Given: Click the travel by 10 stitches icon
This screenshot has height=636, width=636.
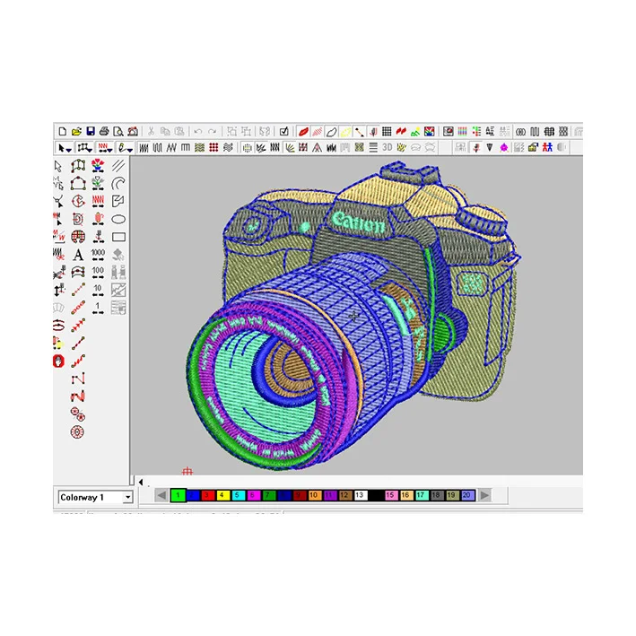Looking at the screenshot, I should pyautogui.click(x=98, y=290).
